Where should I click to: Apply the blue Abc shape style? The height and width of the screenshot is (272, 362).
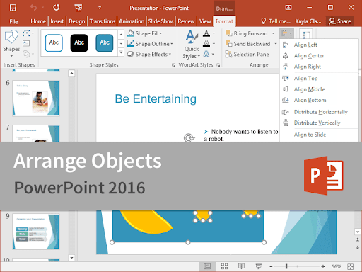[105, 42]
